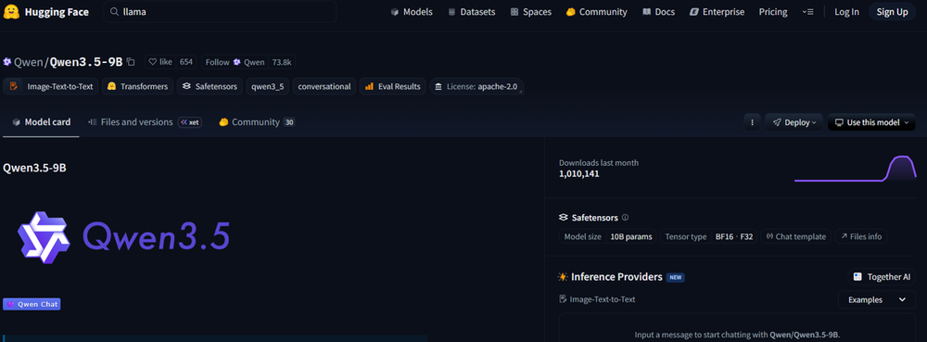Open Enterprise in top navigation
The image size is (927, 342).
[x=717, y=12]
